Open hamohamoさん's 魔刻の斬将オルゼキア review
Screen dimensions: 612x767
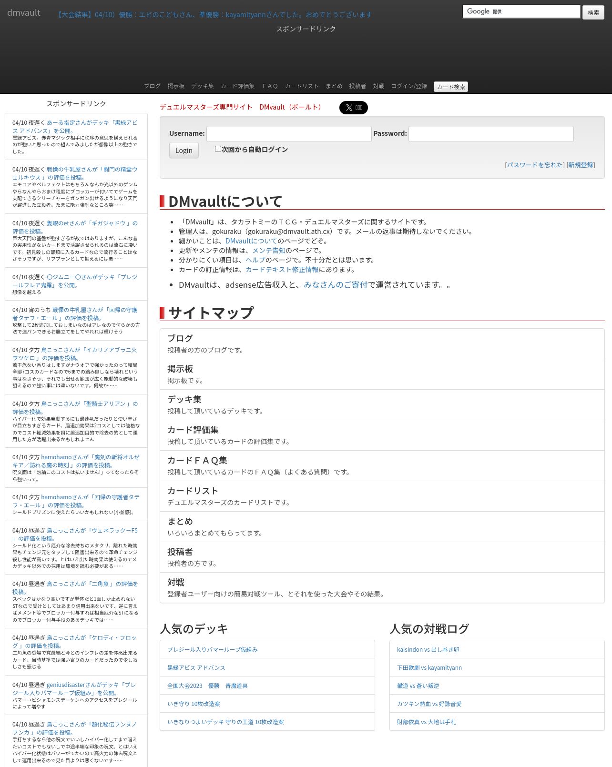pos(76,461)
